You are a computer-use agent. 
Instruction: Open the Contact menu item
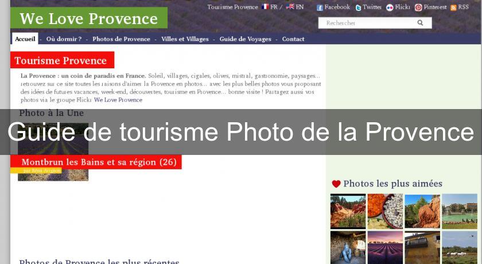(x=293, y=39)
